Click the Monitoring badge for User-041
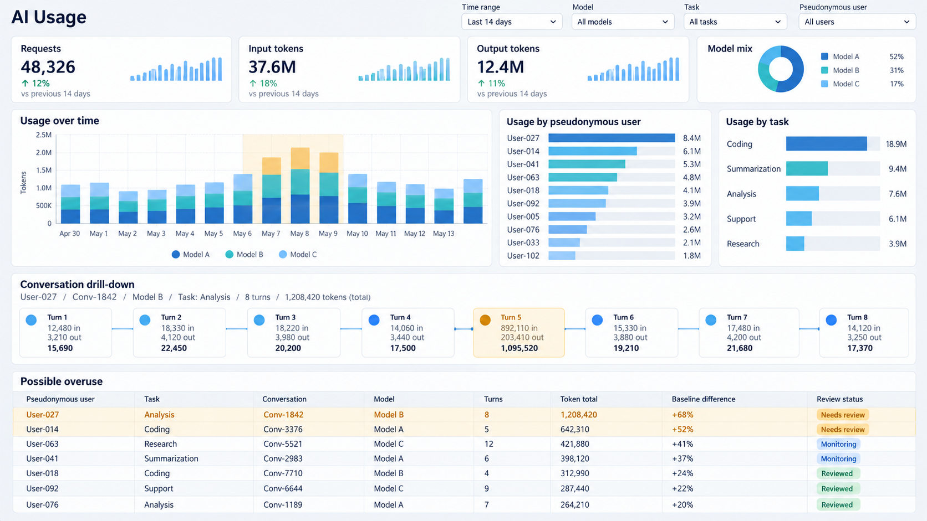 coord(838,458)
